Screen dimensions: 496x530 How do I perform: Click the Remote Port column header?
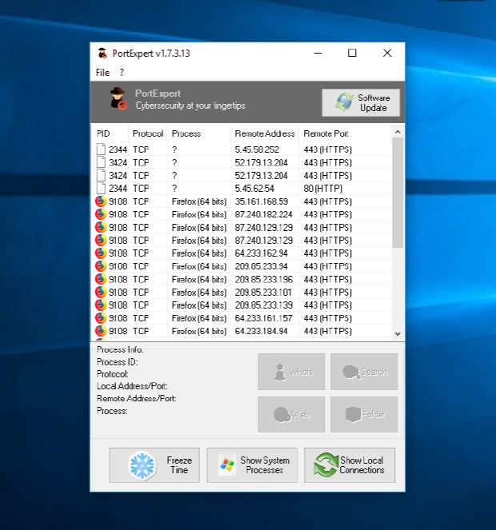tap(326, 133)
